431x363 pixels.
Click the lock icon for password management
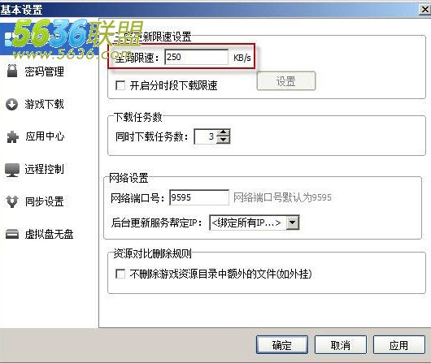click(x=12, y=71)
